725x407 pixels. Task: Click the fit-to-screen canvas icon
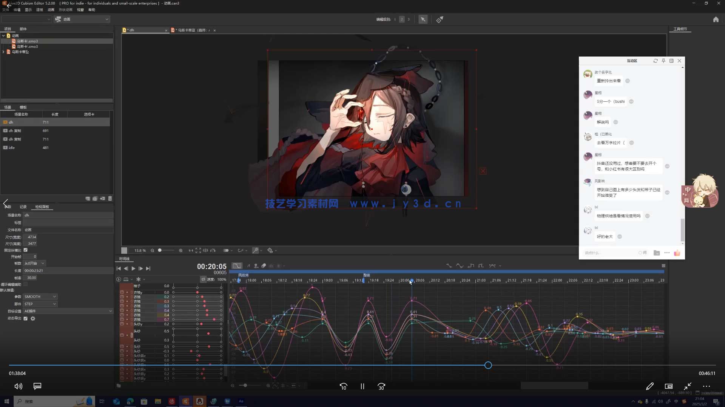198,251
